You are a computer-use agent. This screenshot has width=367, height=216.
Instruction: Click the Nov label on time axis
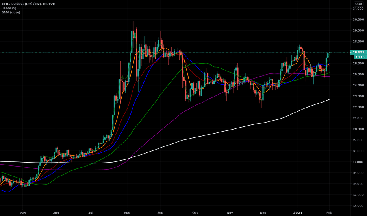click(x=230, y=213)
